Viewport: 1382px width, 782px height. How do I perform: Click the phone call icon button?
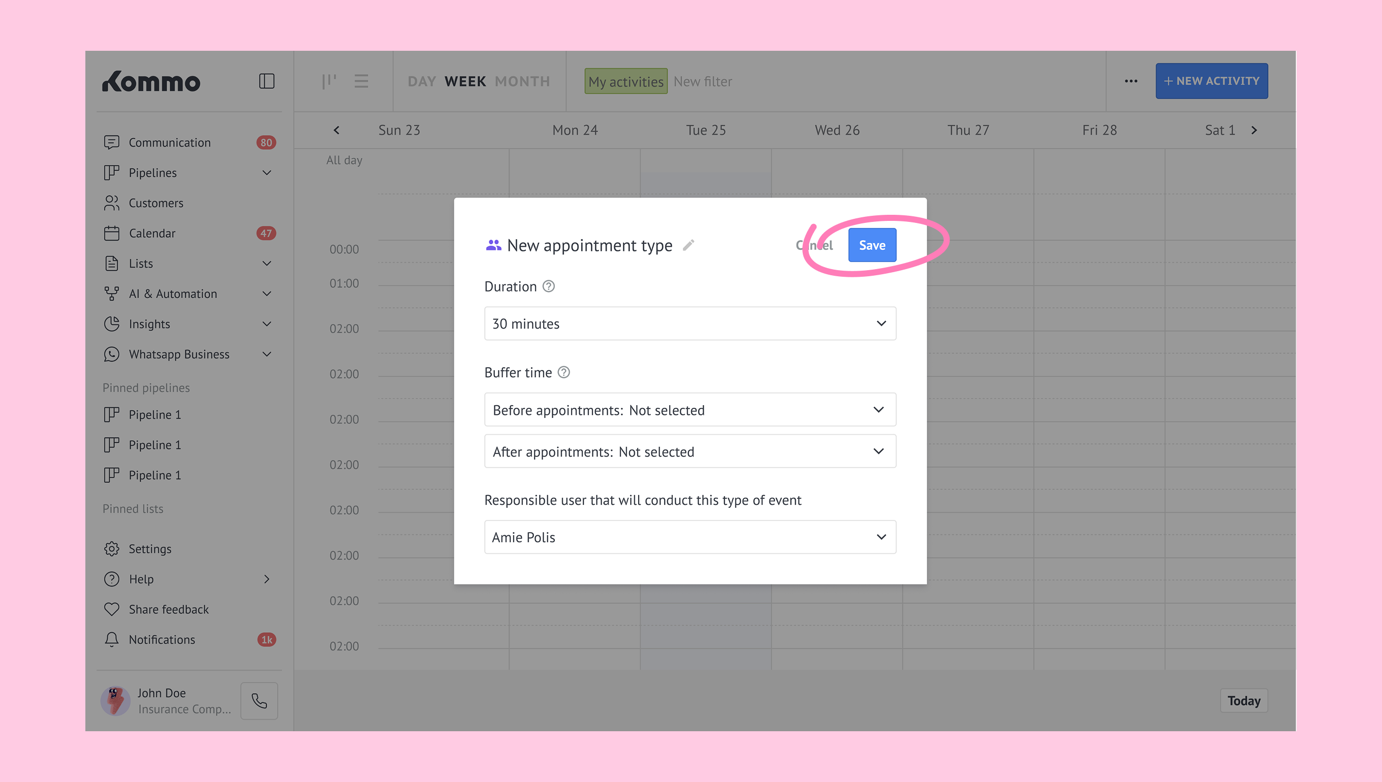click(x=259, y=701)
